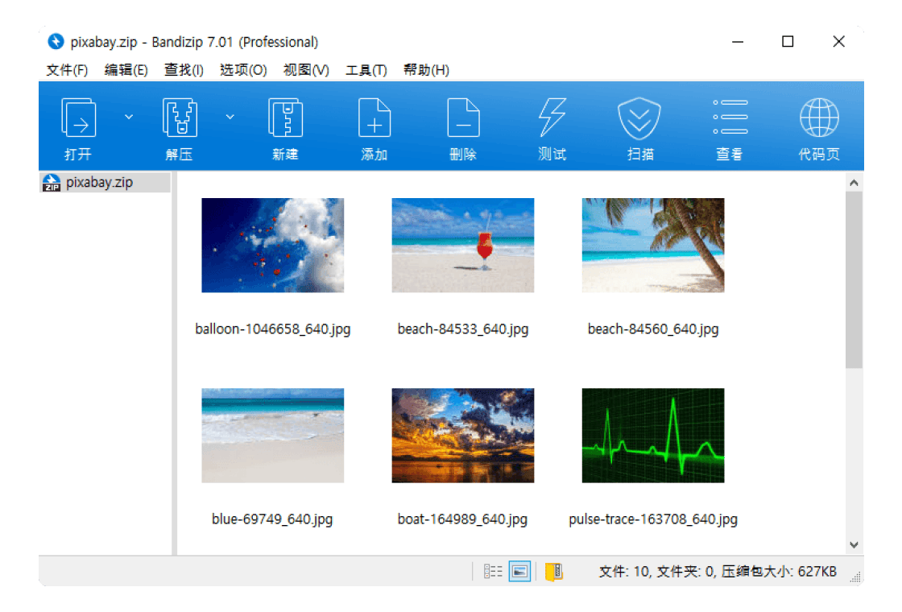The image size is (902, 612).
Task: Run the Test (测试) lightning icon
Action: coord(552,119)
